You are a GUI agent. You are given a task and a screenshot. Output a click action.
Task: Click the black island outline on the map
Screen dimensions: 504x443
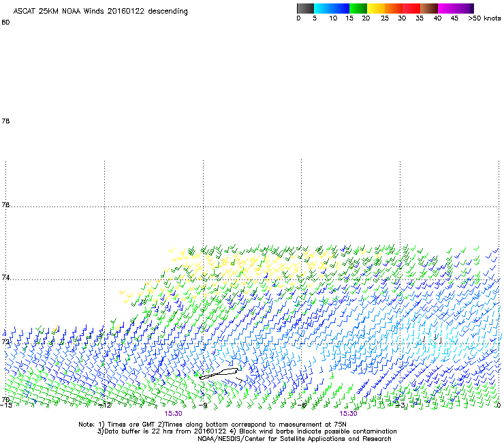pyautogui.click(x=219, y=374)
